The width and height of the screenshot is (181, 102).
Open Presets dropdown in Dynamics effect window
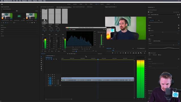[82, 29]
